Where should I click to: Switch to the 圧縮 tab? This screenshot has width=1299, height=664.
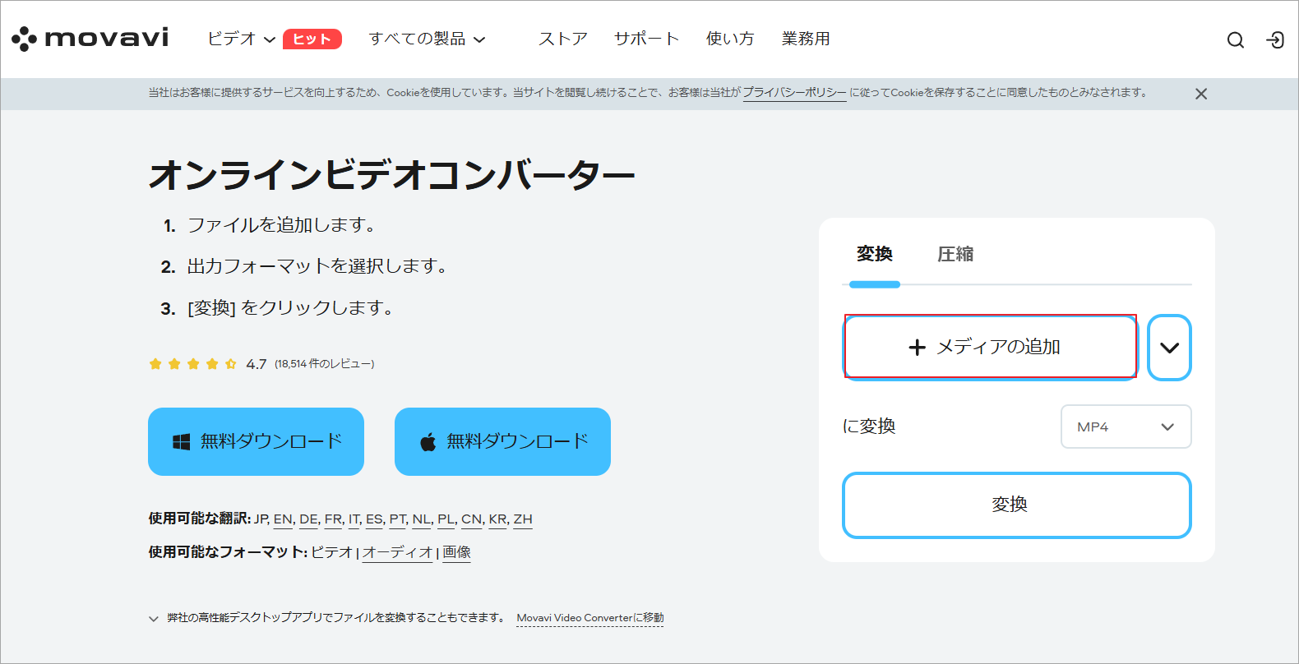(x=955, y=254)
